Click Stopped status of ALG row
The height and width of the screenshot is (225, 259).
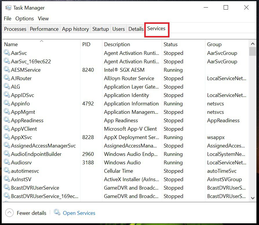point(174,87)
